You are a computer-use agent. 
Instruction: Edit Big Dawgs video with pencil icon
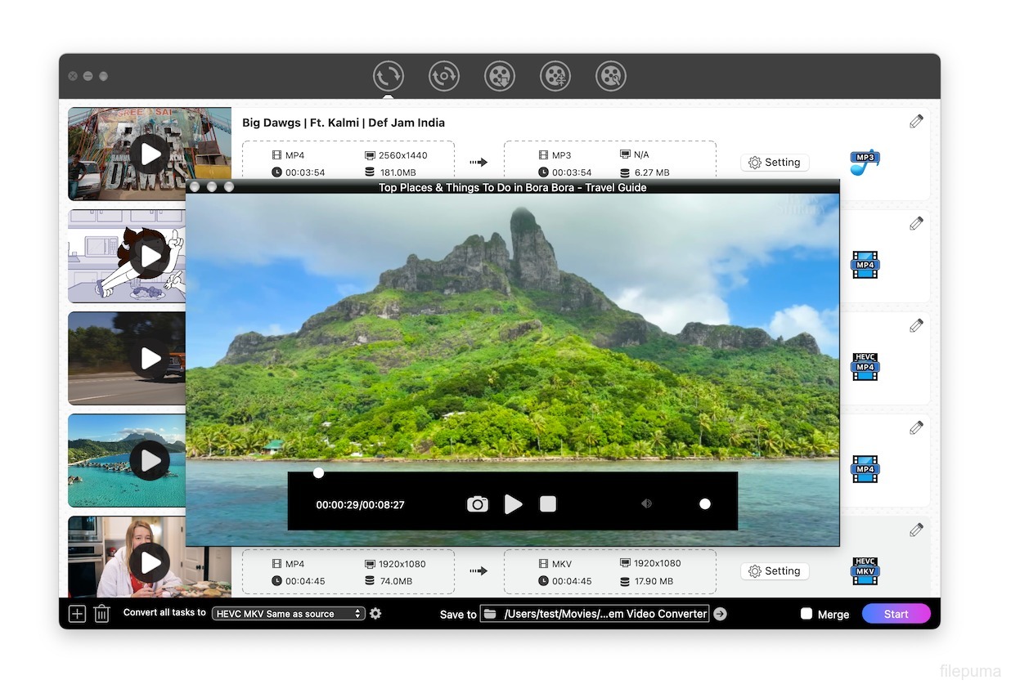916,122
